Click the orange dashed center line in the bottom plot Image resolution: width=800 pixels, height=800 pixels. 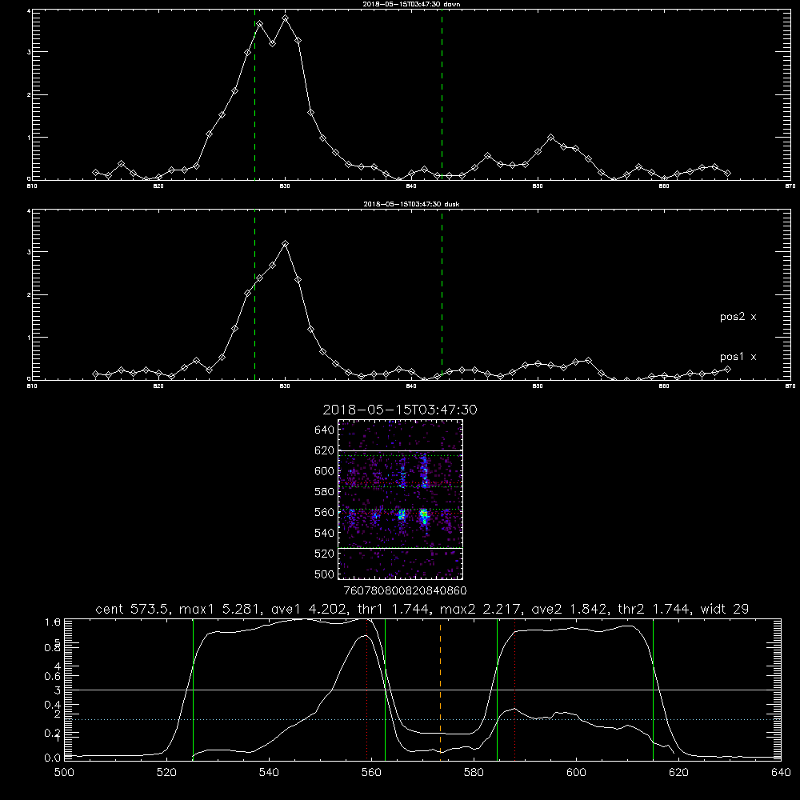(440, 689)
